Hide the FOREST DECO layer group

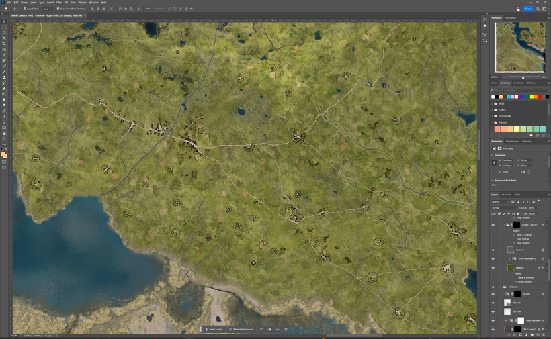coord(493,225)
